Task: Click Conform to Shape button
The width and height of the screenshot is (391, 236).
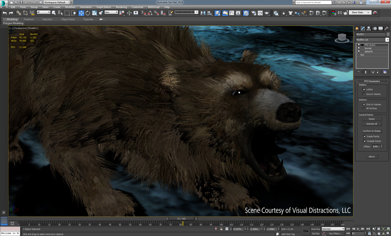Action: (x=372, y=131)
